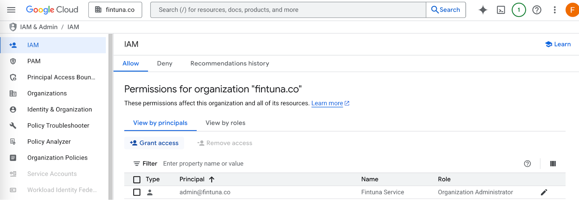Image resolution: width=579 pixels, height=200 pixels.
Task: Select all rows via header checkbox
Action: [x=137, y=180]
